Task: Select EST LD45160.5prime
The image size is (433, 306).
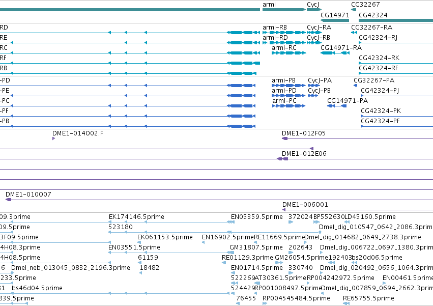Action: (x=370, y=217)
